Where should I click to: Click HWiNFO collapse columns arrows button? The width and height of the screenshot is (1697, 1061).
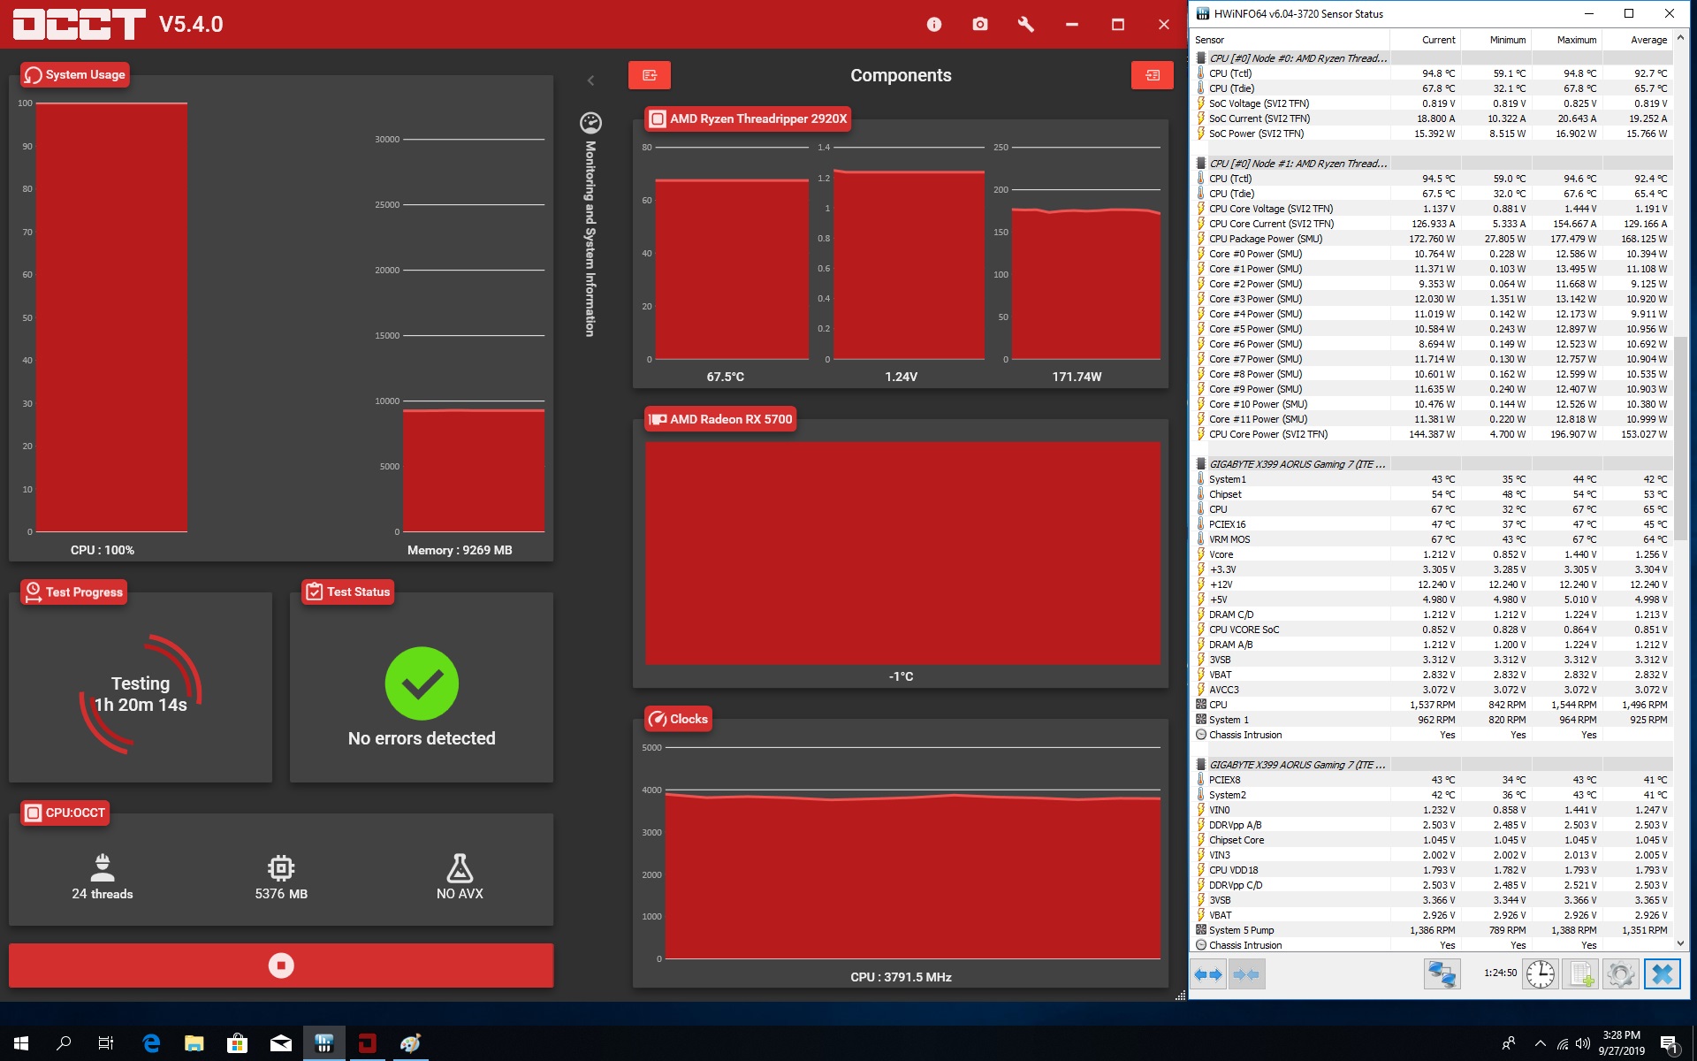tap(1246, 974)
